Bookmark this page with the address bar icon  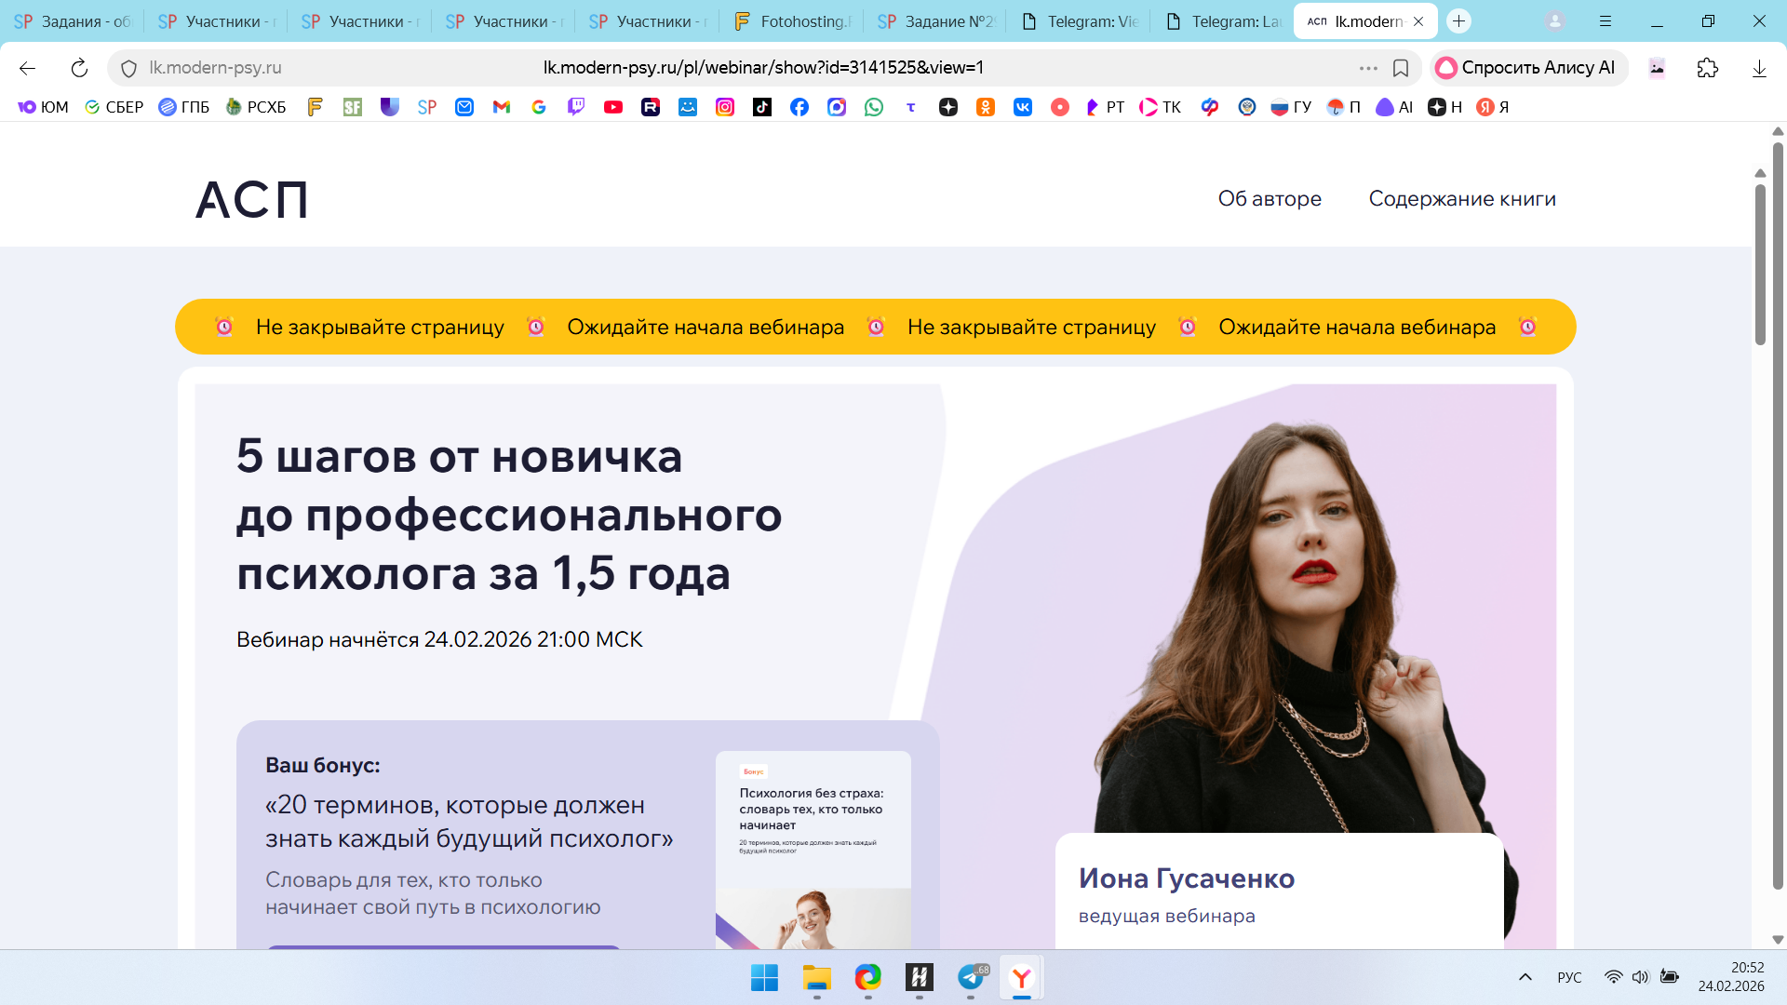1400,68
